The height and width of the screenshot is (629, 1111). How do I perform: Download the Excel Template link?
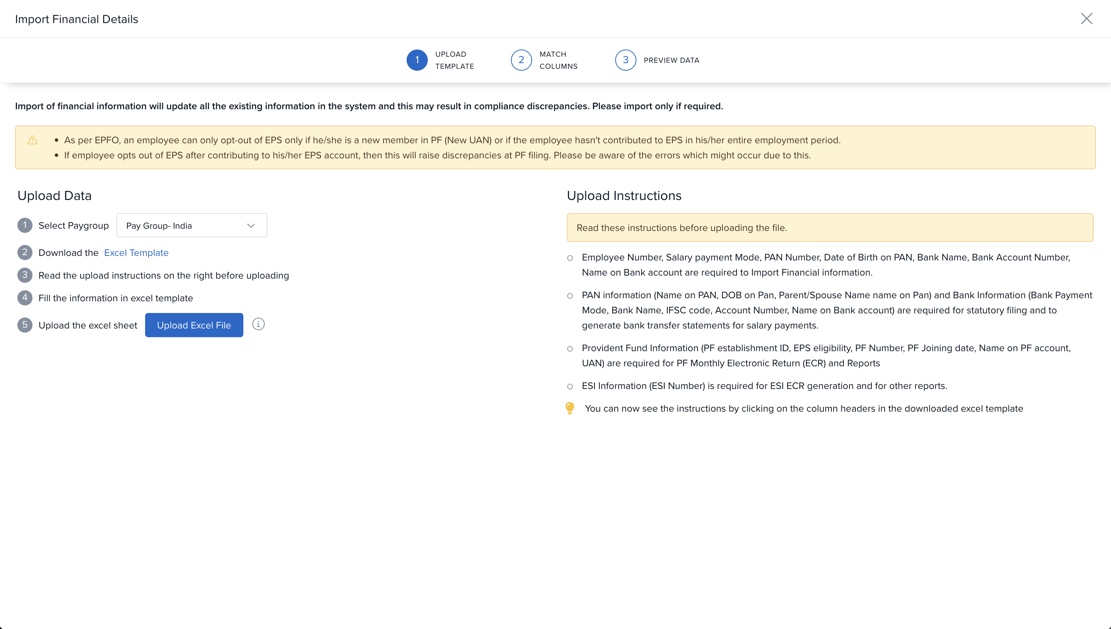tap(136, 253)
